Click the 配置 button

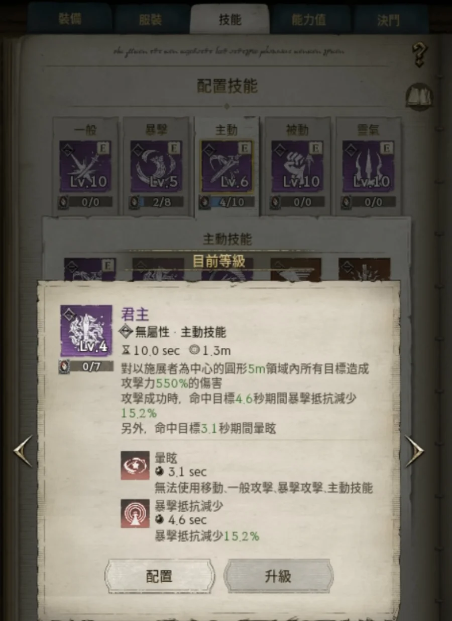(x=159, y=576)
